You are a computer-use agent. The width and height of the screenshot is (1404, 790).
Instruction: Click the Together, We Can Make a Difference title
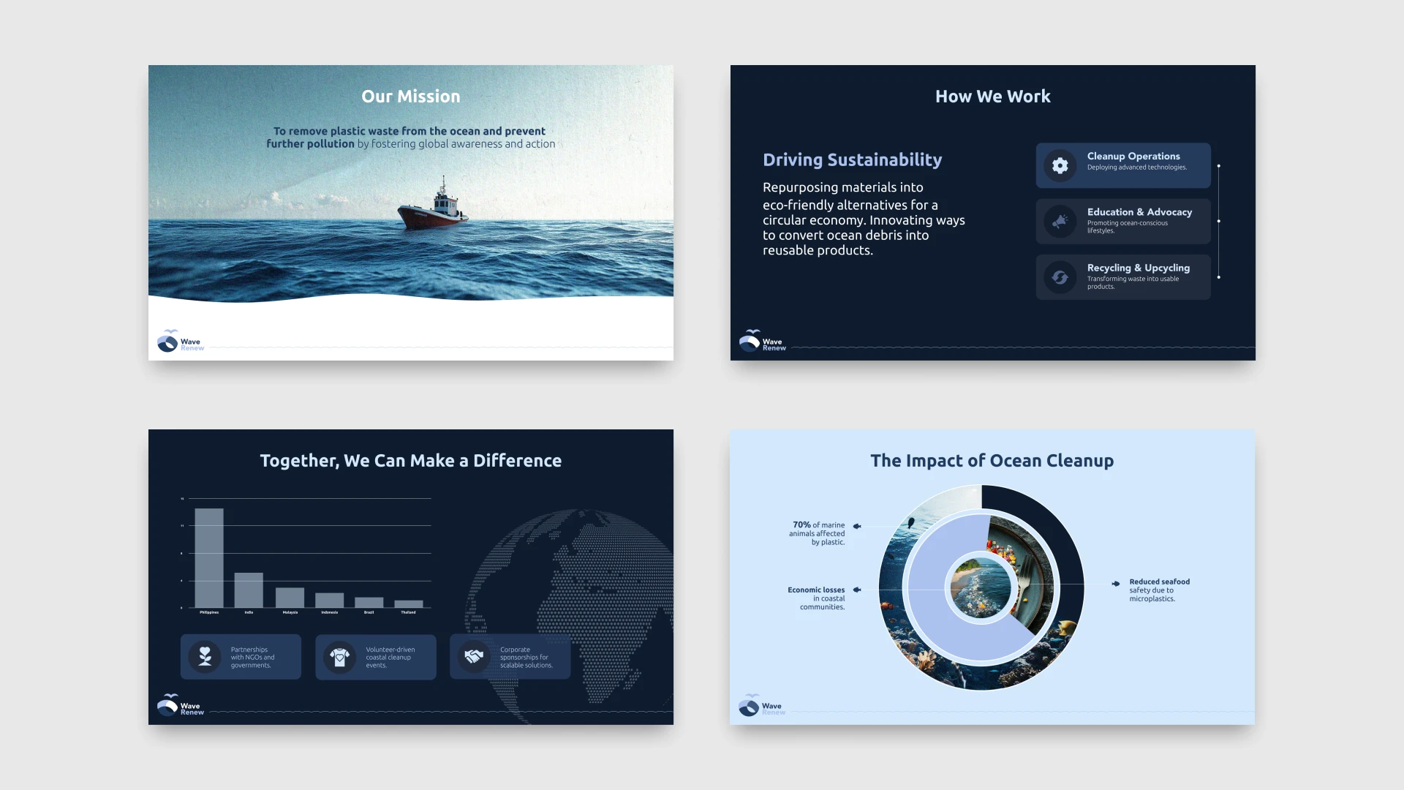[x=410, y=461]
